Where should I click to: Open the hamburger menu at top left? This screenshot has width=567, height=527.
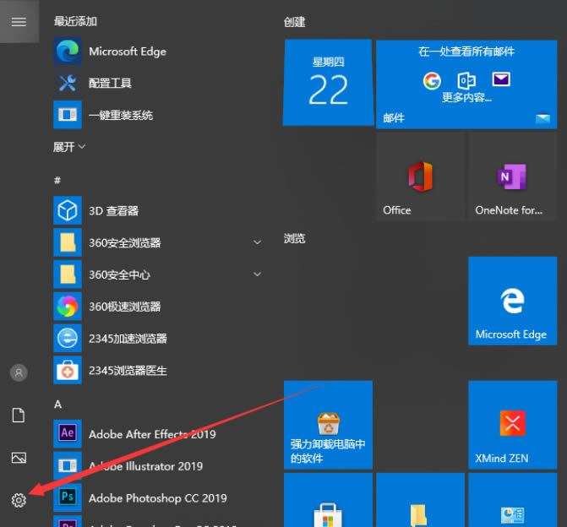(x=19, y=22)
